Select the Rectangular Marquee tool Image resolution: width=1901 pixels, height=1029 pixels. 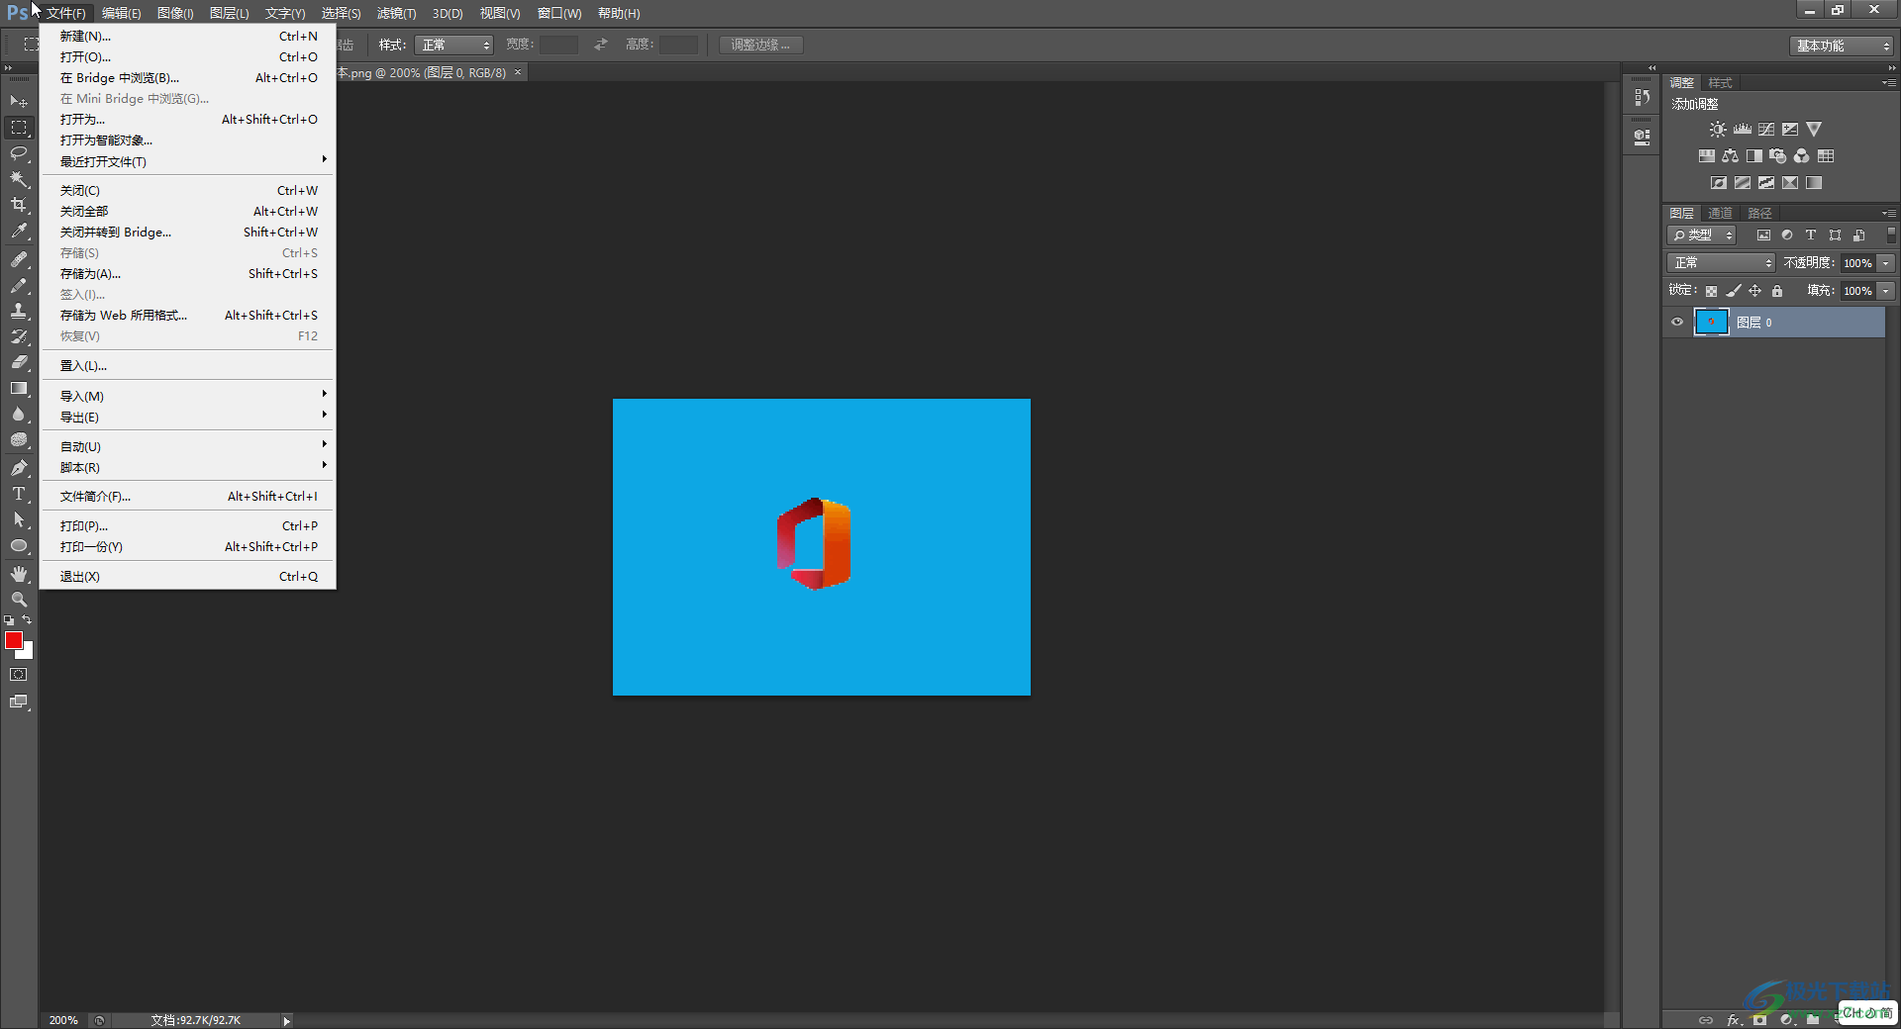19,128
